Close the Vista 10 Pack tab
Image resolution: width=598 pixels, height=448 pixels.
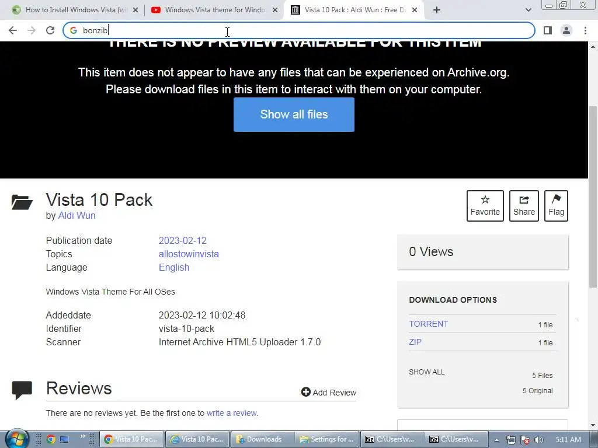click(415, 10)
